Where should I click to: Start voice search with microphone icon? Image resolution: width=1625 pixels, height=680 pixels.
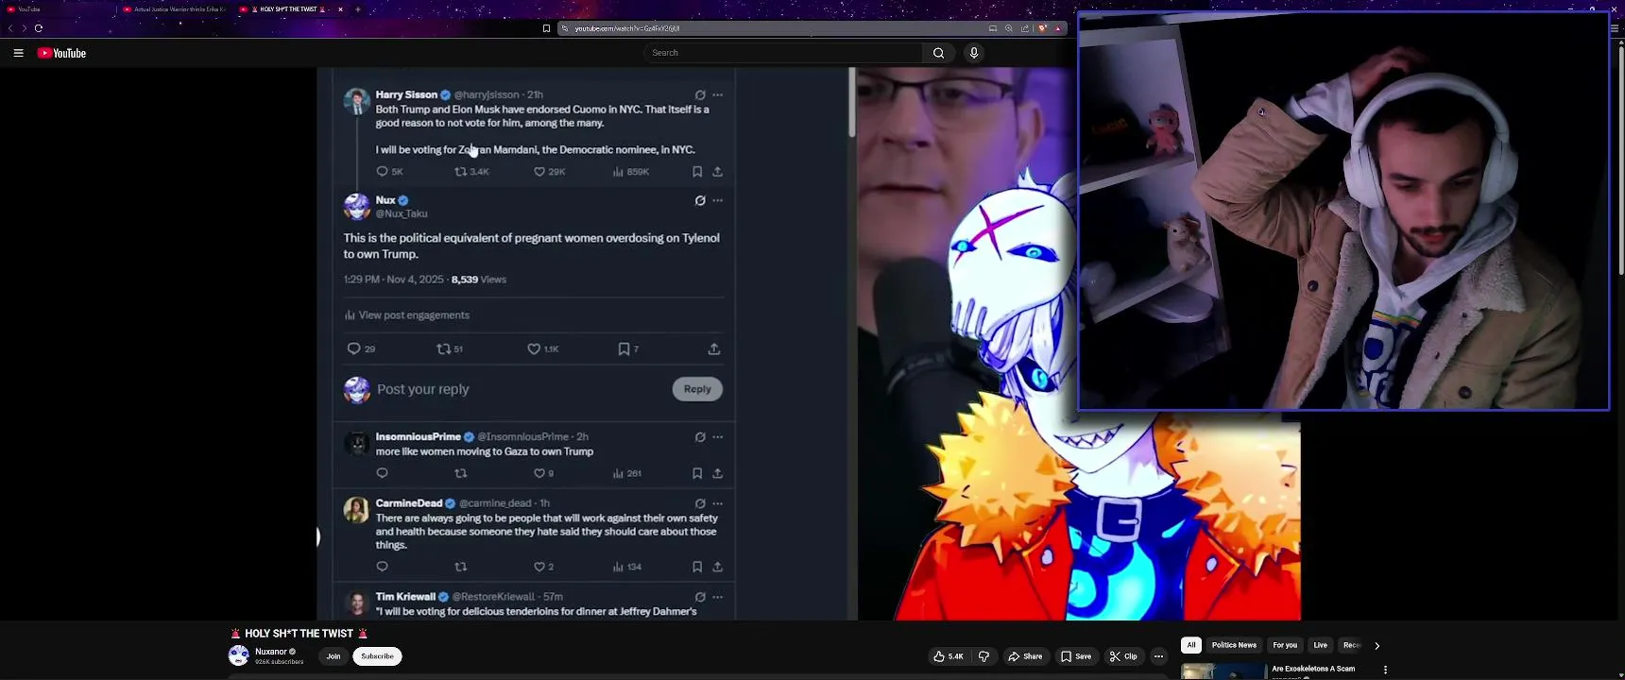click(974, 53)
